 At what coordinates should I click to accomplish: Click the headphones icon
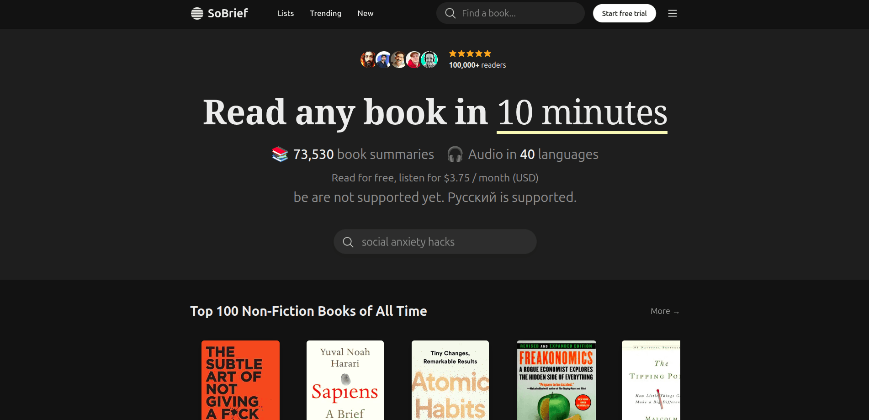tap(455, 154)
